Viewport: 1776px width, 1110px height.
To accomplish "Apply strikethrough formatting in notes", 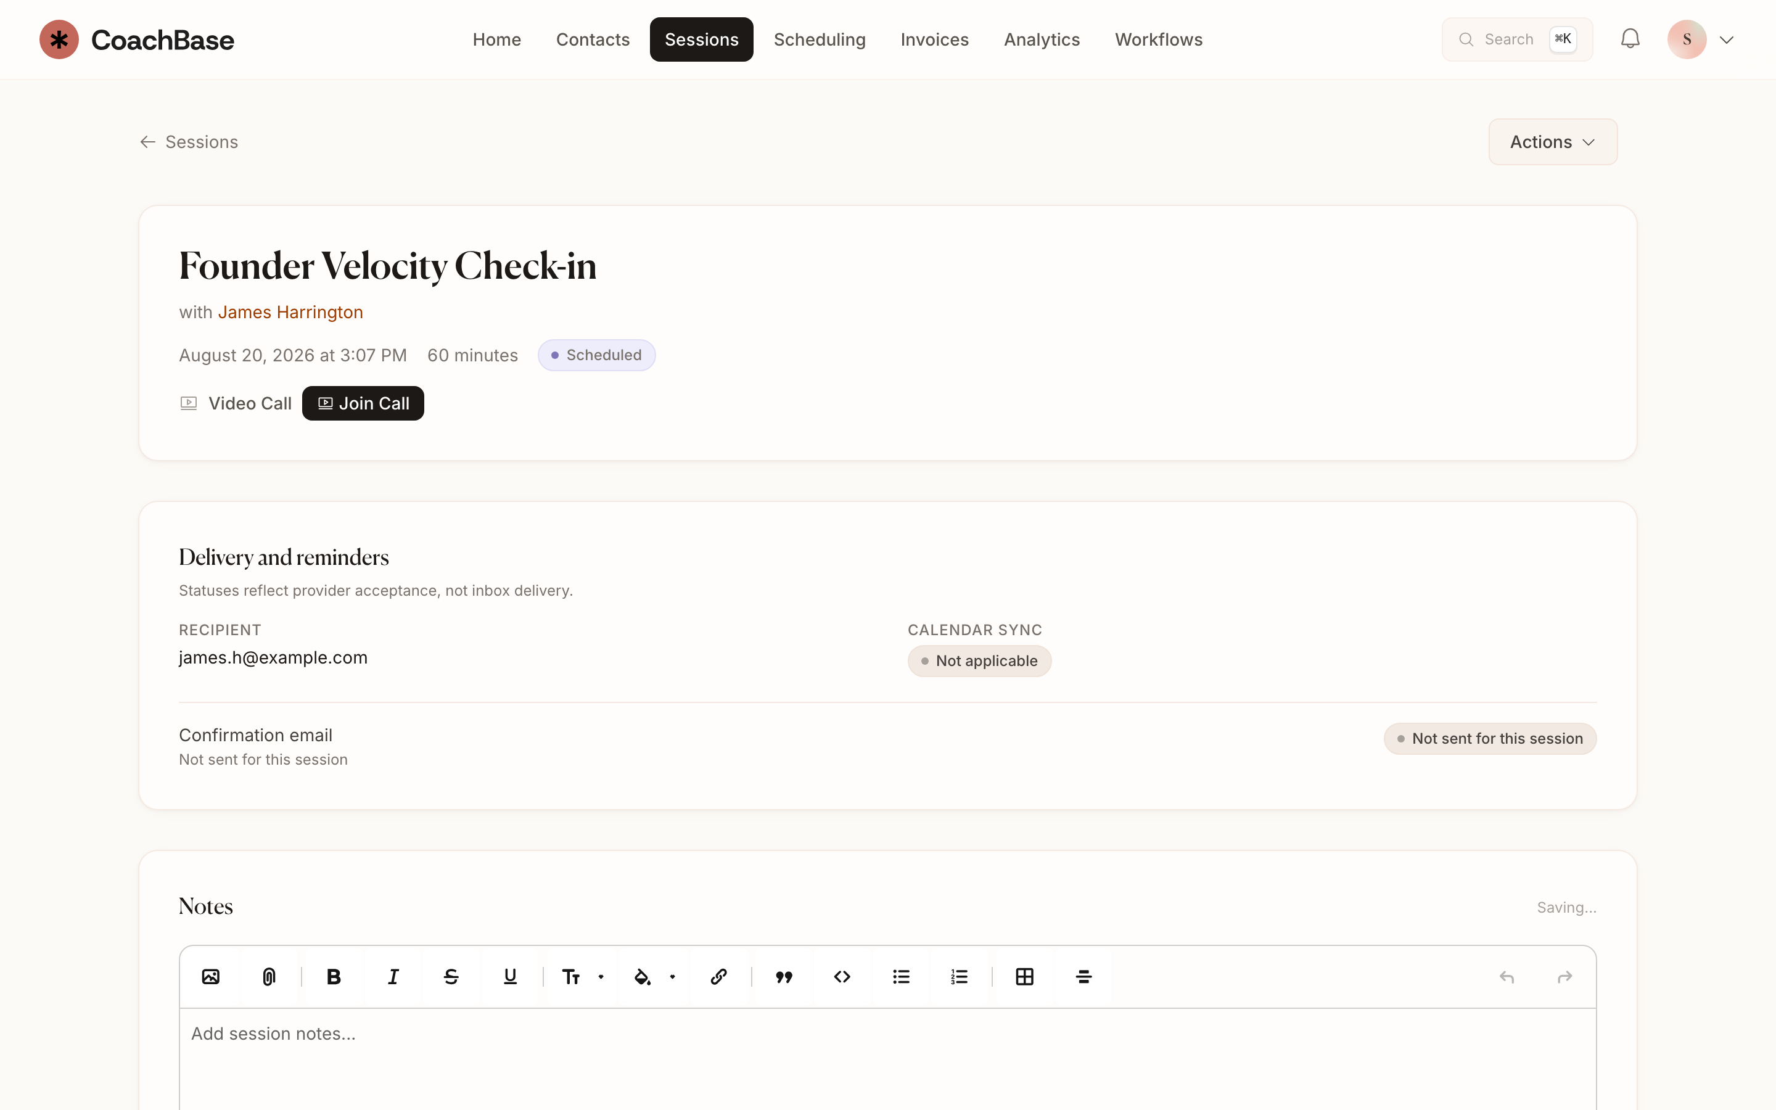I will pos(451,976).
